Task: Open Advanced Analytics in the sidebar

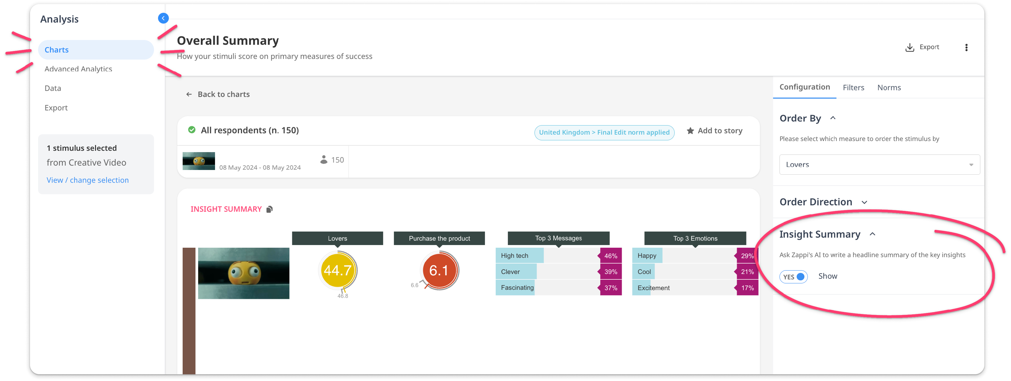Action: click(78, 69)
